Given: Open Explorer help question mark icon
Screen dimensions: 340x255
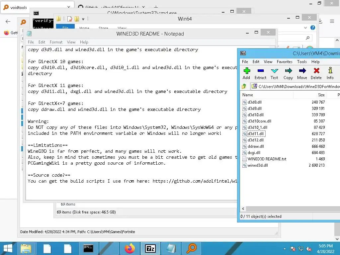Looking at the screenshot, I should tap(313, 28).
